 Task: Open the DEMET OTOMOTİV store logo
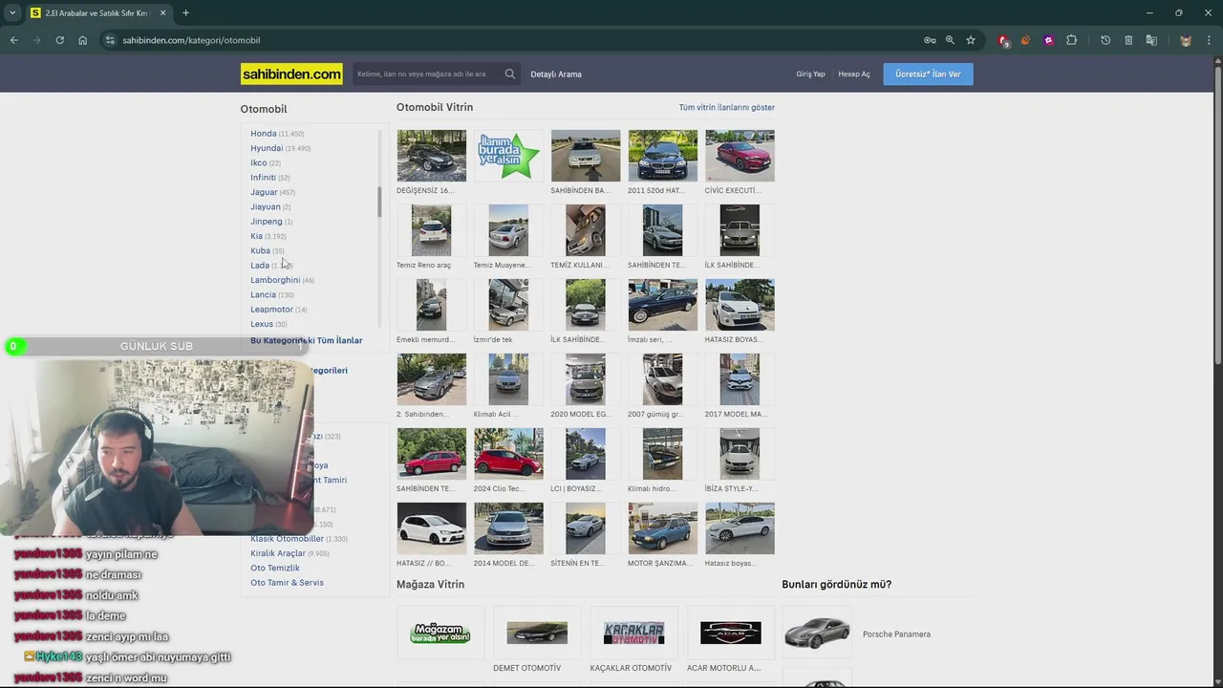click(x=537, y=633)
